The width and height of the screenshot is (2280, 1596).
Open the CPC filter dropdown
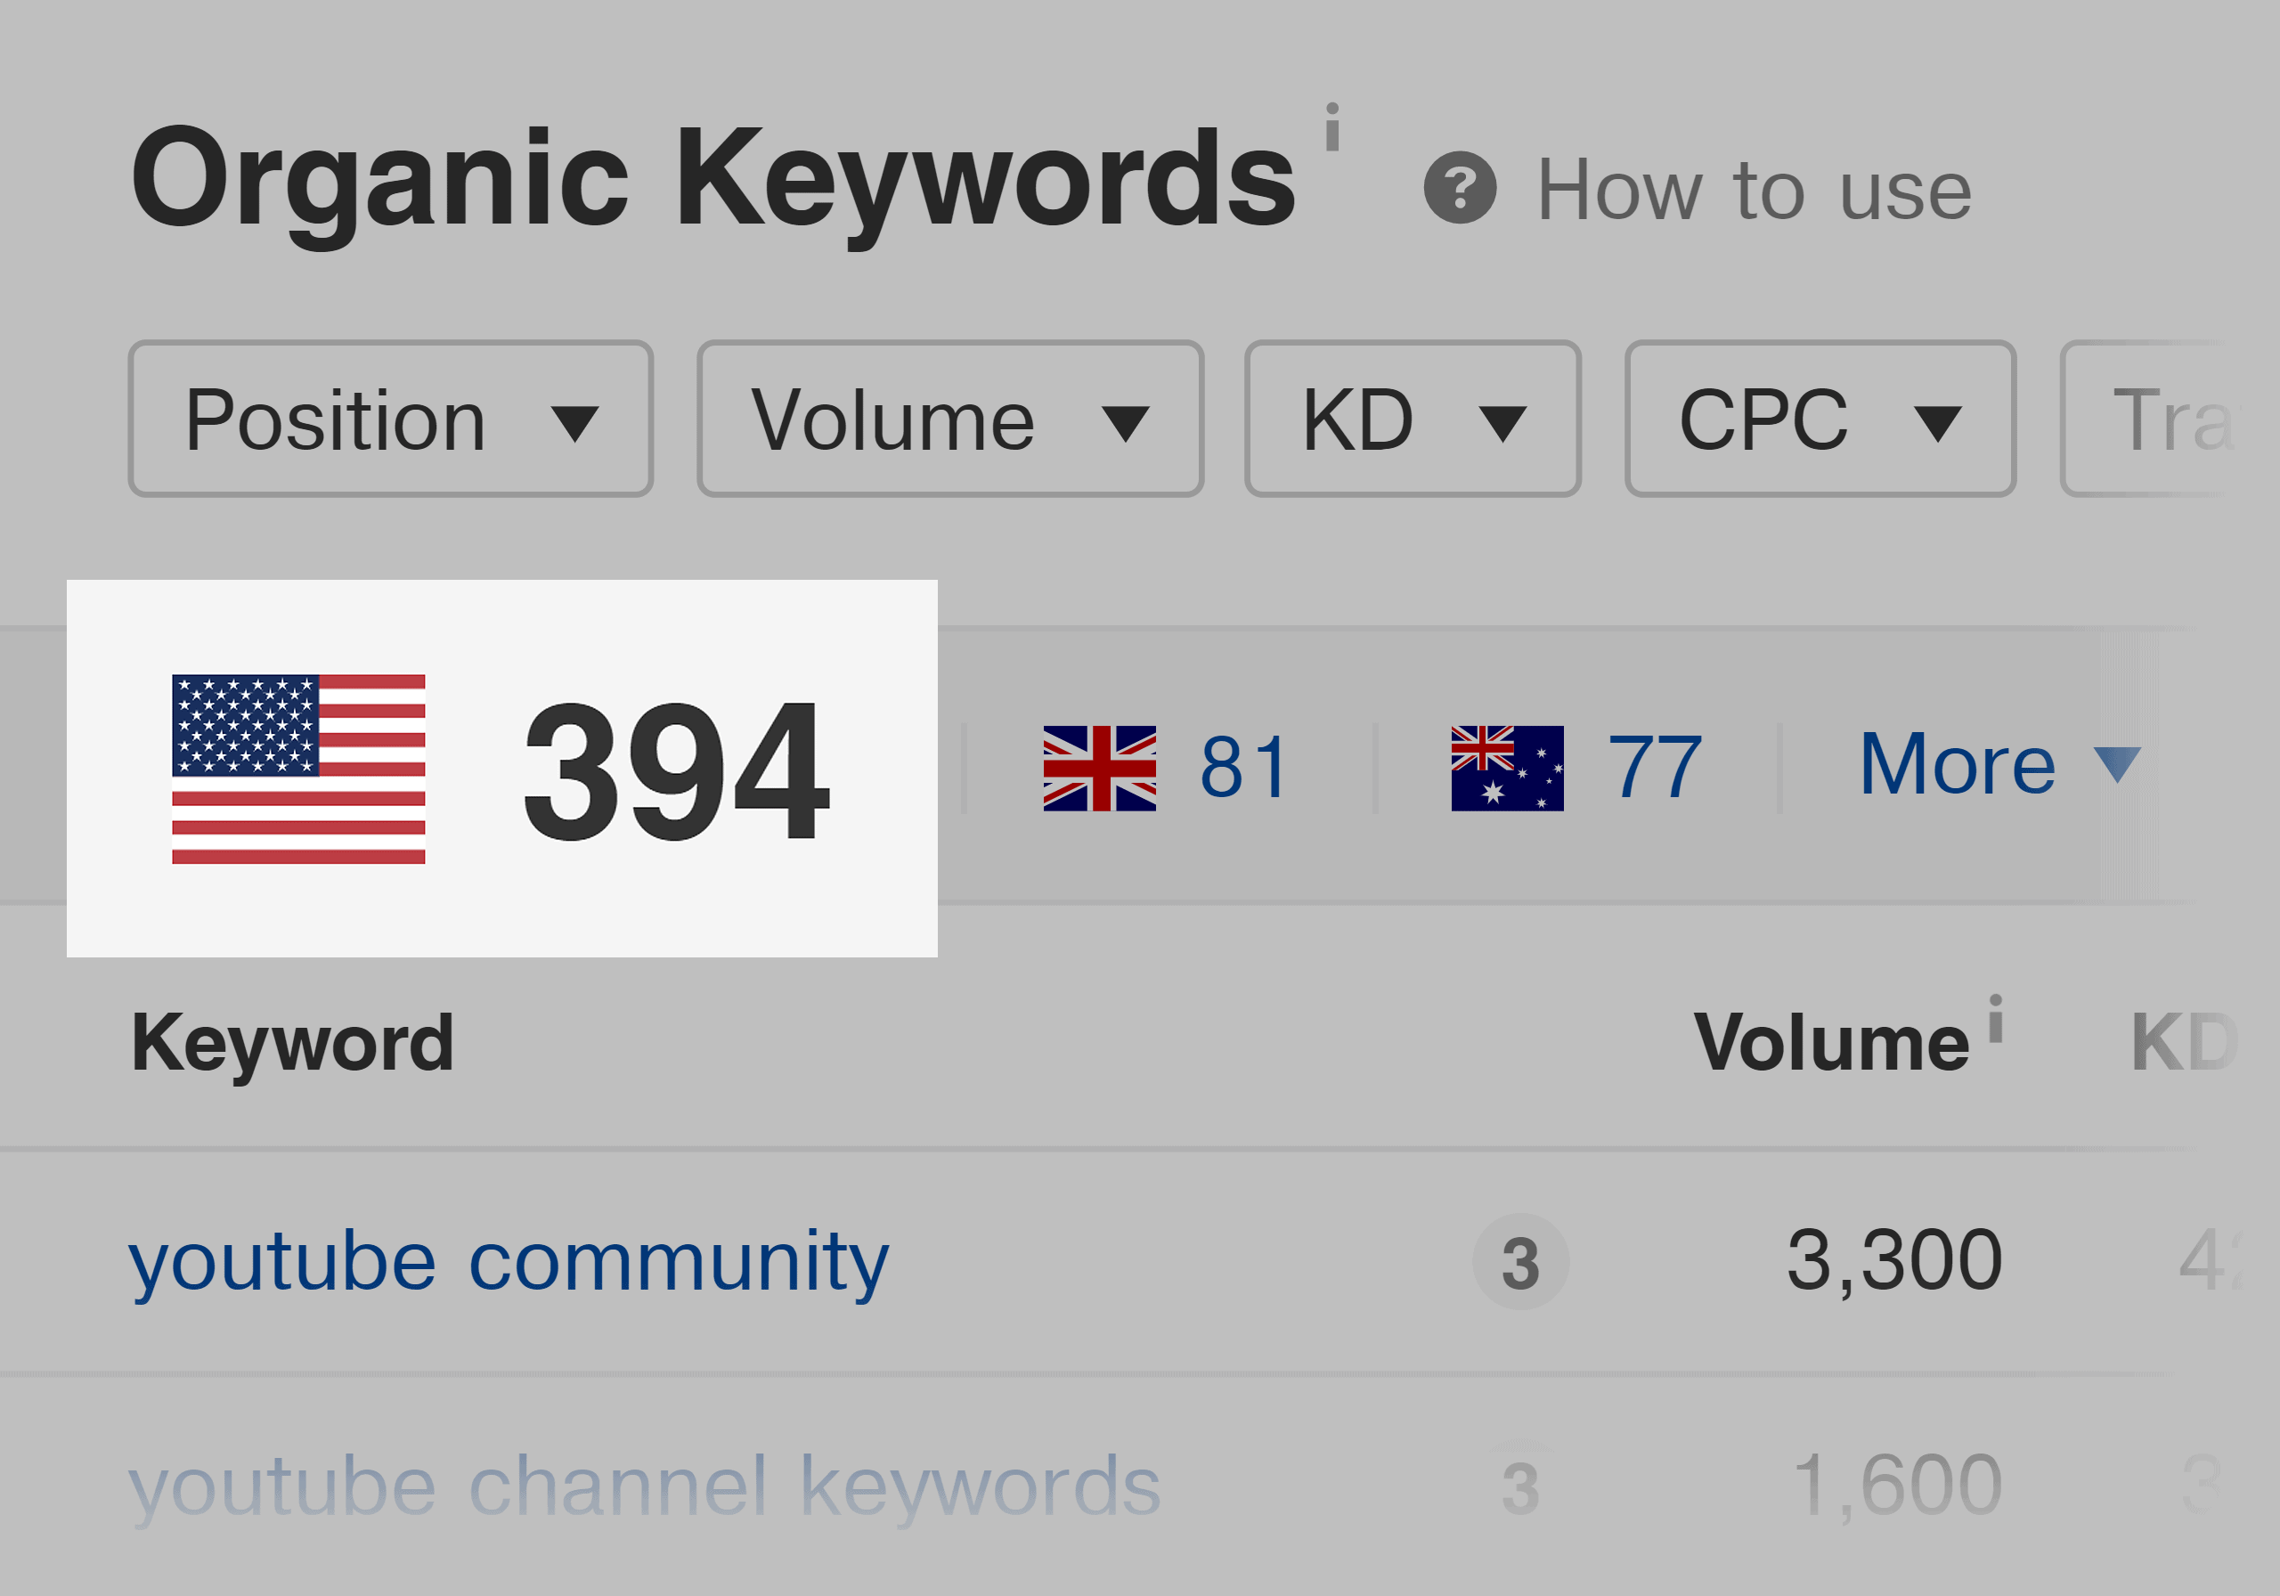tap(1820, 419)
